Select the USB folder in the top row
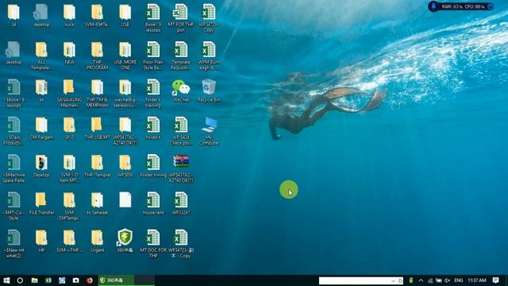 [125, 16]
